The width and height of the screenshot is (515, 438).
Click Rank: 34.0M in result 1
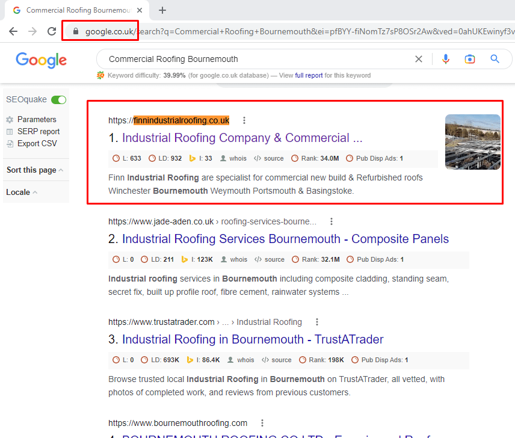(315, 159)
